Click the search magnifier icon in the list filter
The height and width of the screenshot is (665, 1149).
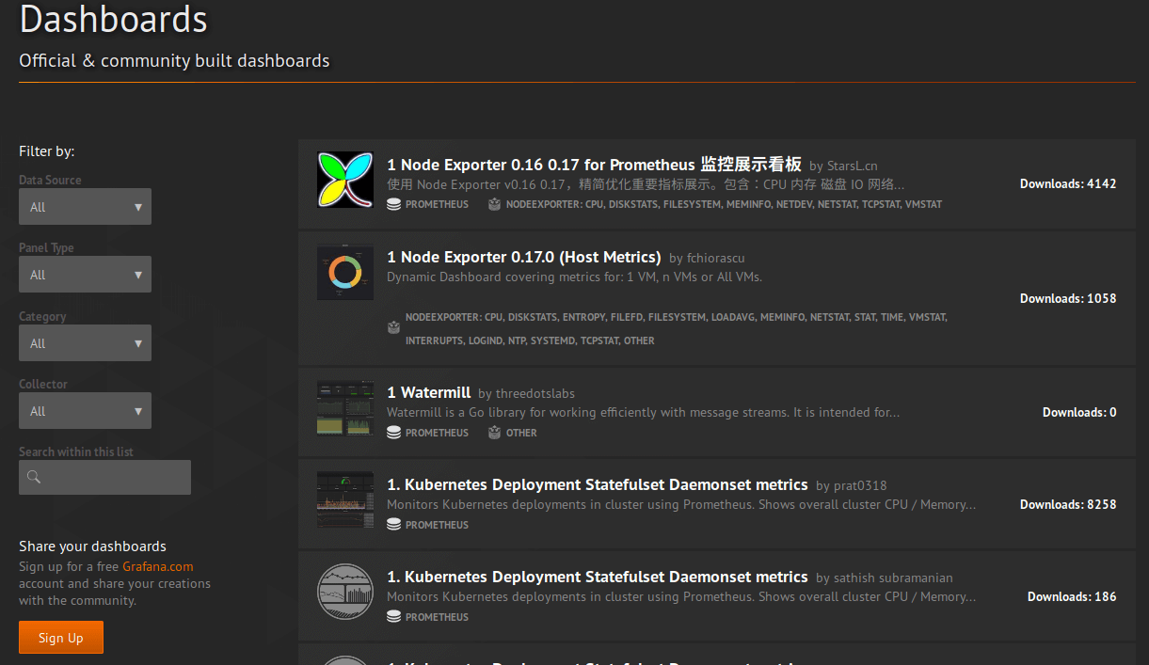click(34, 478)
